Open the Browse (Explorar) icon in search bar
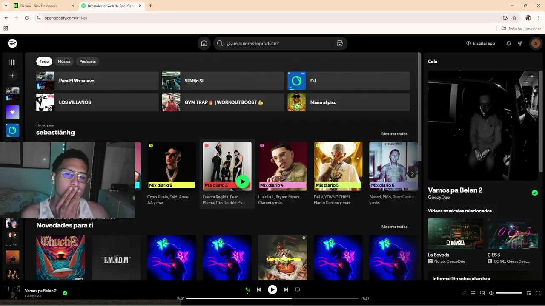The image size is (545, 306). [339, 43]
